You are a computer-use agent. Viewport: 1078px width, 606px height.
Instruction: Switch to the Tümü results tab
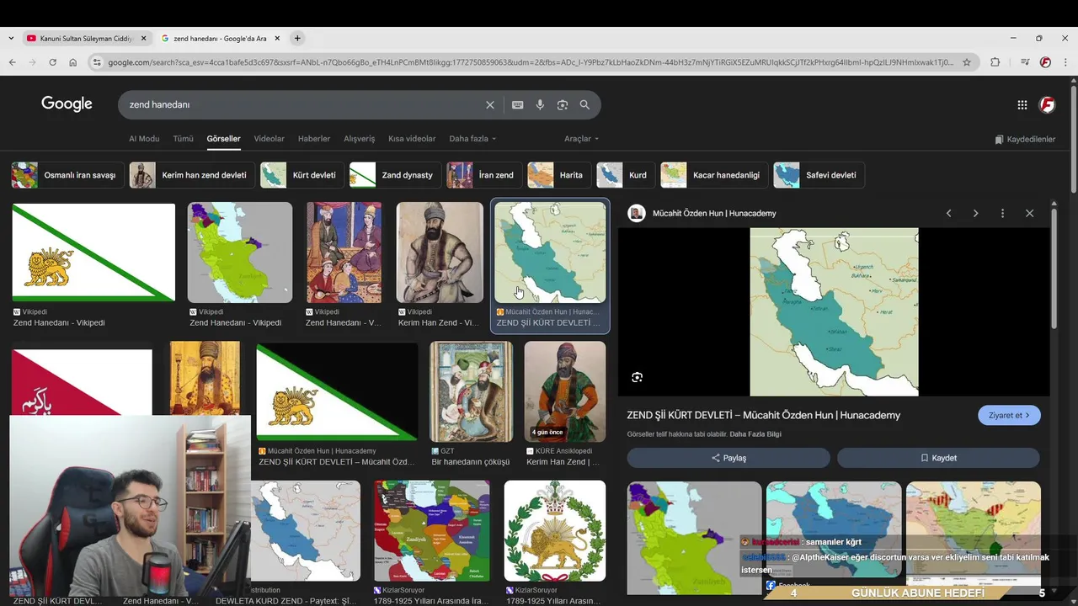pos(183,139)
